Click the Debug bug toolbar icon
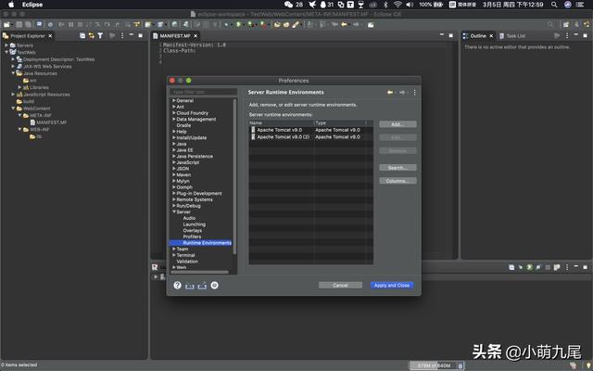The width and height of the screenshot is (593, 371). coord(226,25)
